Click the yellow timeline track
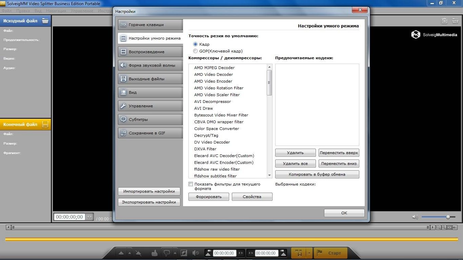463x260 pixels. (x=231, y=239)
